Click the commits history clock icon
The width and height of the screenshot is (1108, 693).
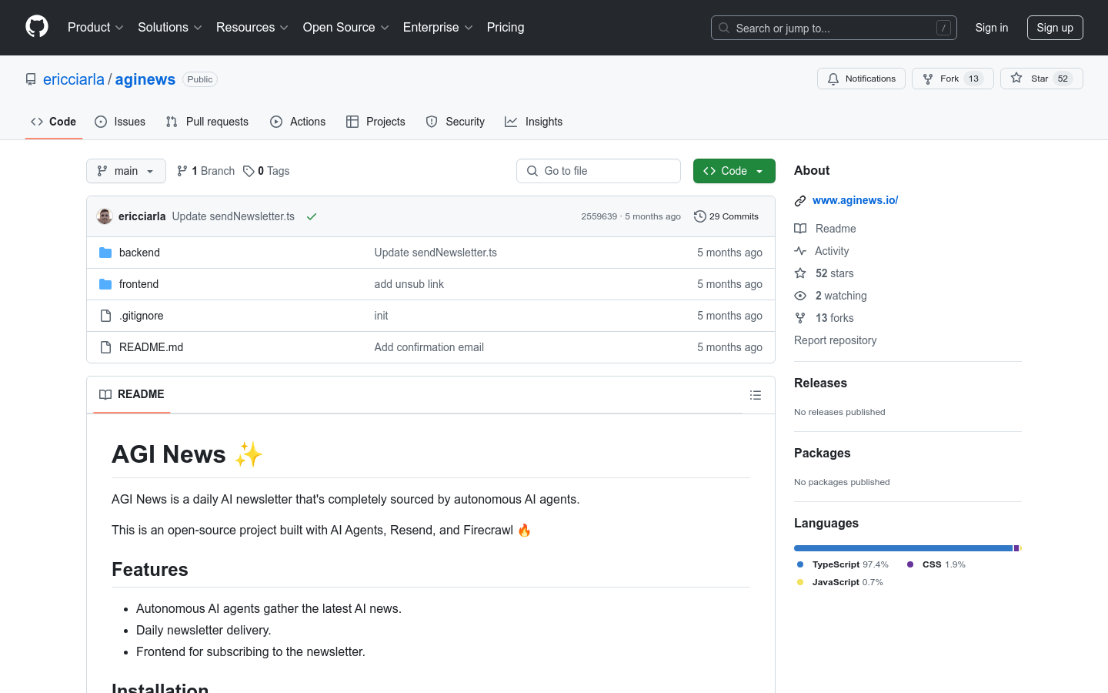(700, 216)
